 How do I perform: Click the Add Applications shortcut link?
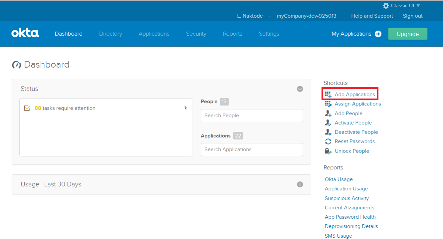click(355, 95)
